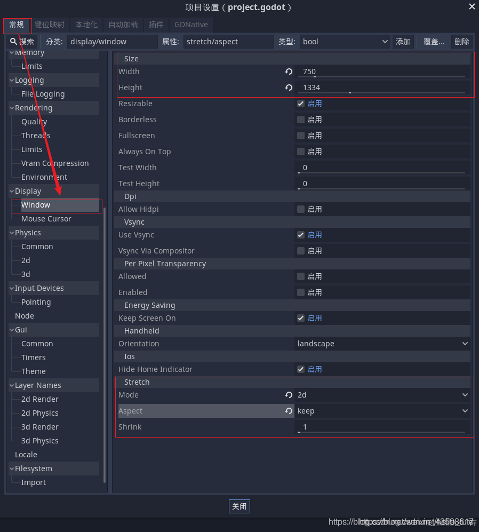Screen dimensions: 479x532
Task: Select the Locale tree item
Action: pos(26,455)
